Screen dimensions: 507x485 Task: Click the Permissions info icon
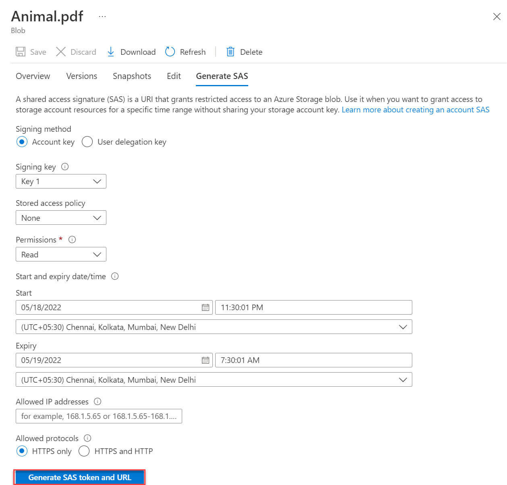tap(72, 239)
